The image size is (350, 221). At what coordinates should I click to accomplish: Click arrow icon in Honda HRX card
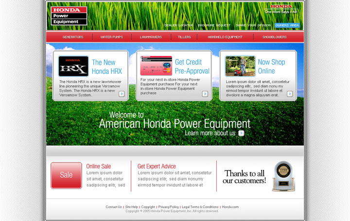tap(122, 94)
